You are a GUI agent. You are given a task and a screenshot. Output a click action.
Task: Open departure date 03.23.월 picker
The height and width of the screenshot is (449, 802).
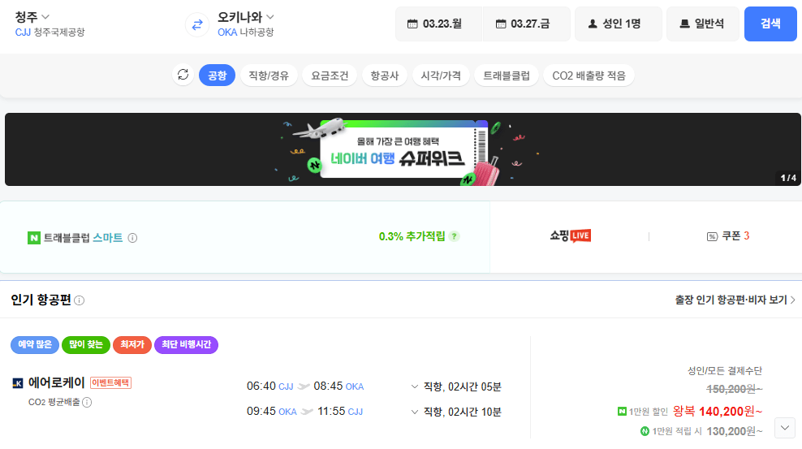tap(439, 24)
